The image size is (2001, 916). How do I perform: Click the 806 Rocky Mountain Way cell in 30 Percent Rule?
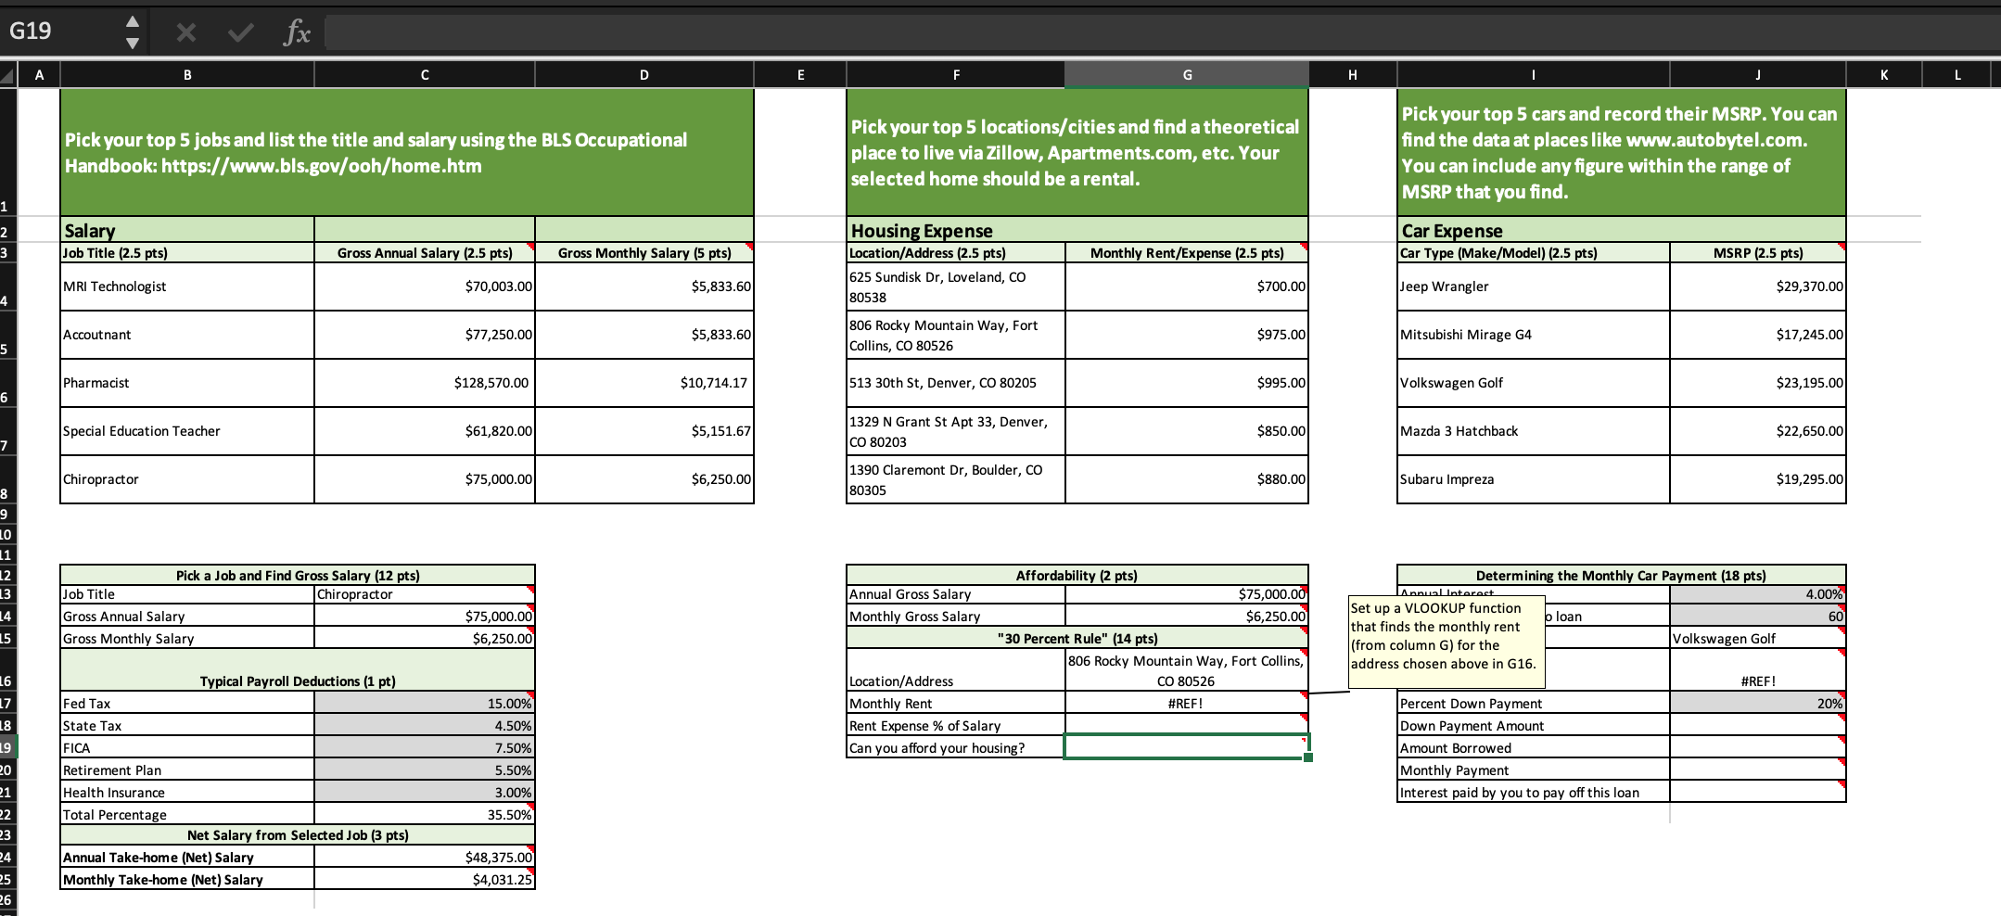coord(1187,670)
